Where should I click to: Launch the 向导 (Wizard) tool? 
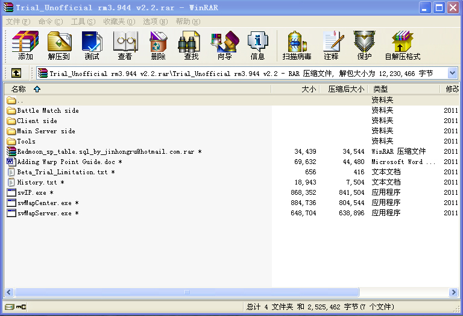click(x=225, y=45)
